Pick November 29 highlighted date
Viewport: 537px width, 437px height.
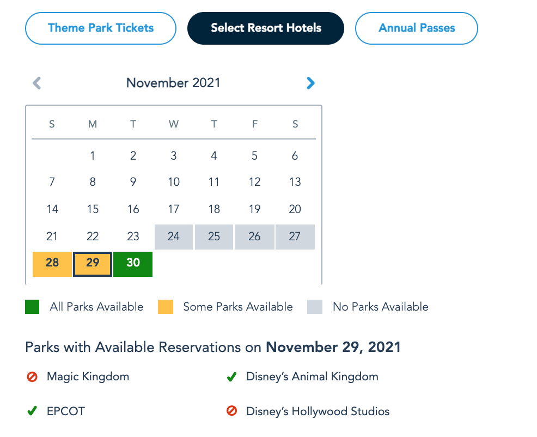point(93,263)
